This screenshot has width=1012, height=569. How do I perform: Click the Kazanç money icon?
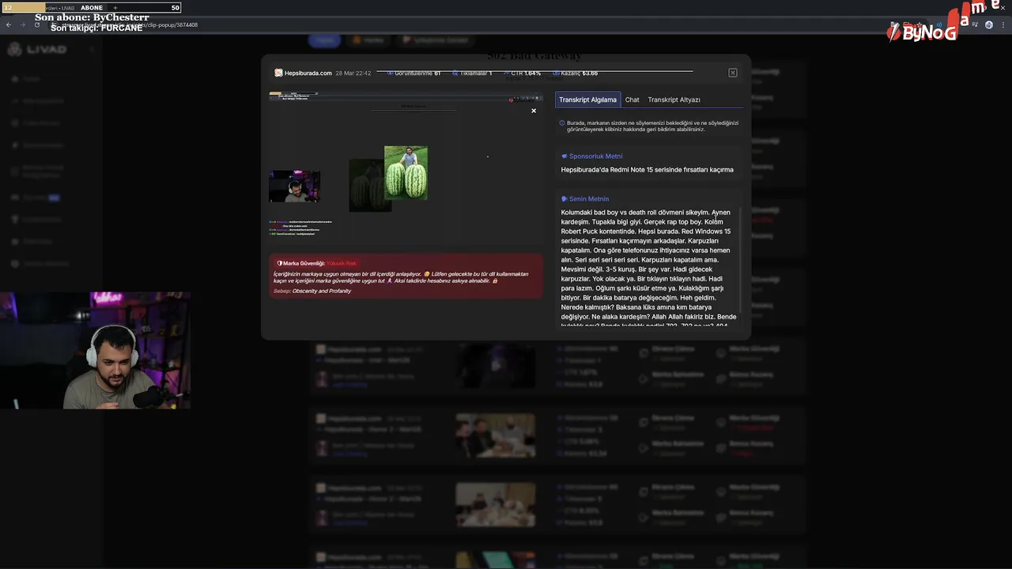[557, 73]
